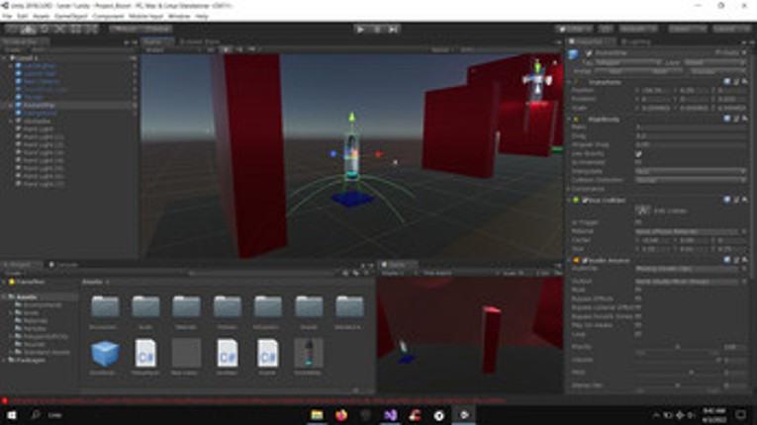Open the File menu
The height and width of the screenshot is (425, 757).
7,17
